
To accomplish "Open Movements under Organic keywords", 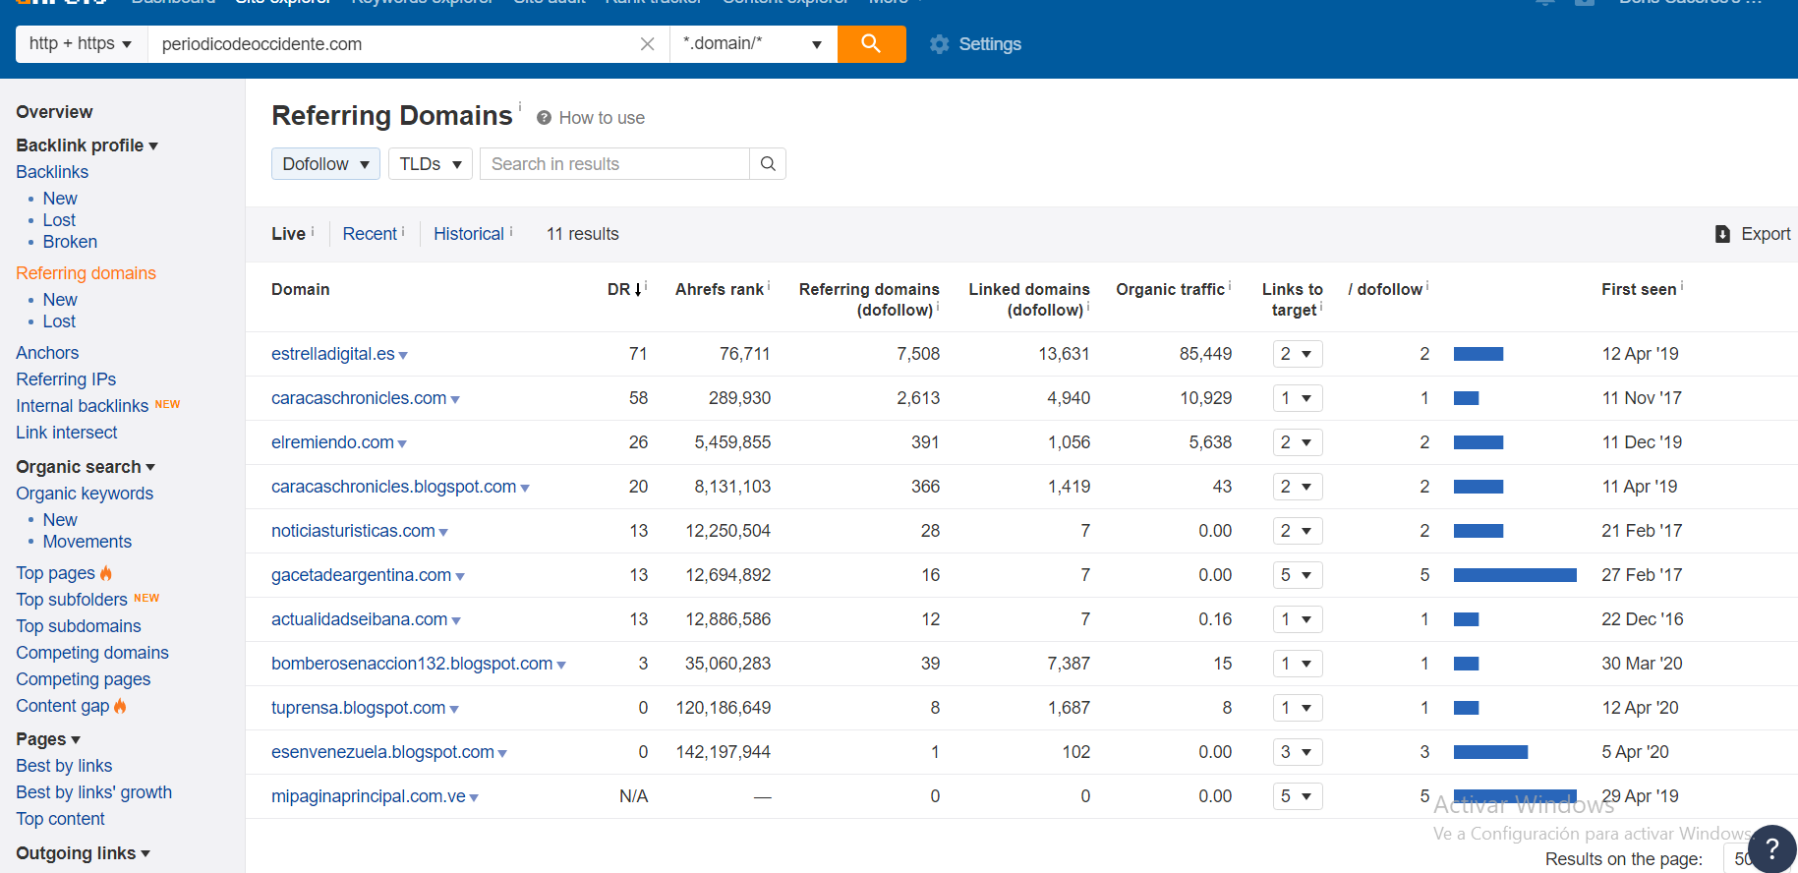I will (x=87, y=542).
